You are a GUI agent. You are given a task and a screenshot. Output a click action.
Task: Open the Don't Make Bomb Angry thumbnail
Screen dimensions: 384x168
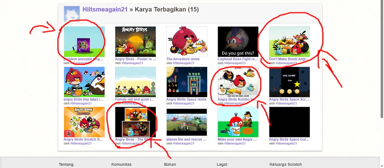(289, 42)
